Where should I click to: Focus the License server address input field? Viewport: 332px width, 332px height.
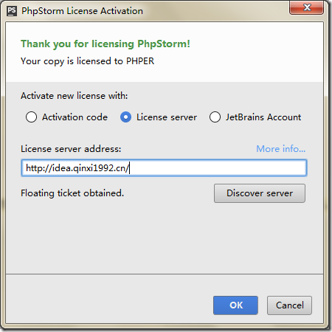[x=164, y=168]
